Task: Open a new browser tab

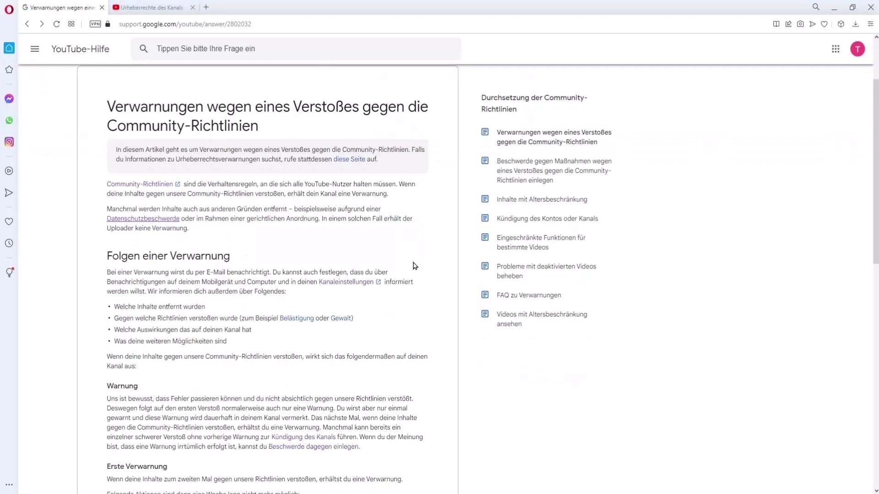Action: 206,7
